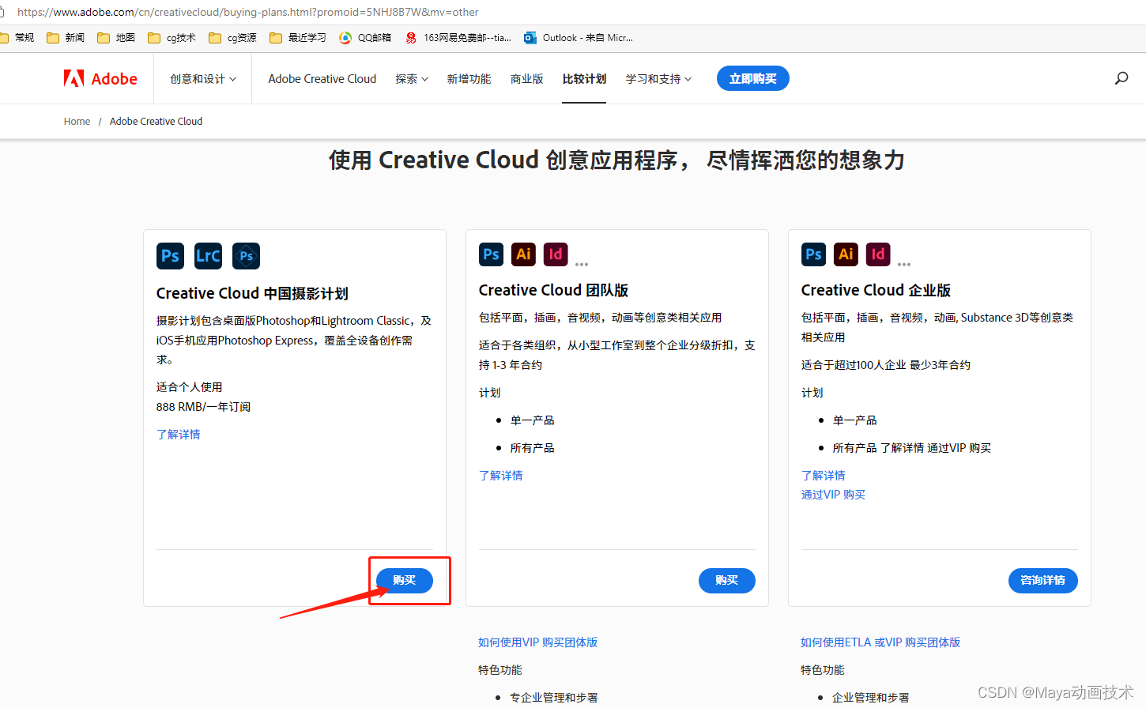
Task: Click the 立即购买 button in the nav bar
Action: 752,78
